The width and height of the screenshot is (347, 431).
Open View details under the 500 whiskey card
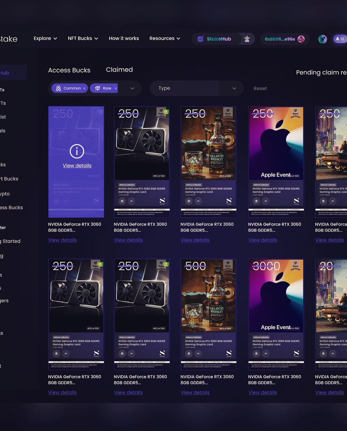pyautogui.click(x=195, y=393)
